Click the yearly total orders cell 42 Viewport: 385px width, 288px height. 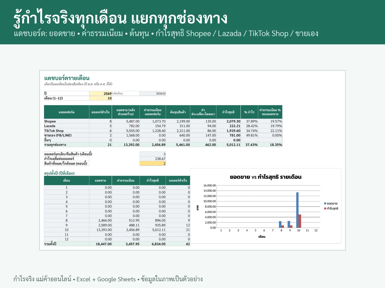(x=178, y=244)
